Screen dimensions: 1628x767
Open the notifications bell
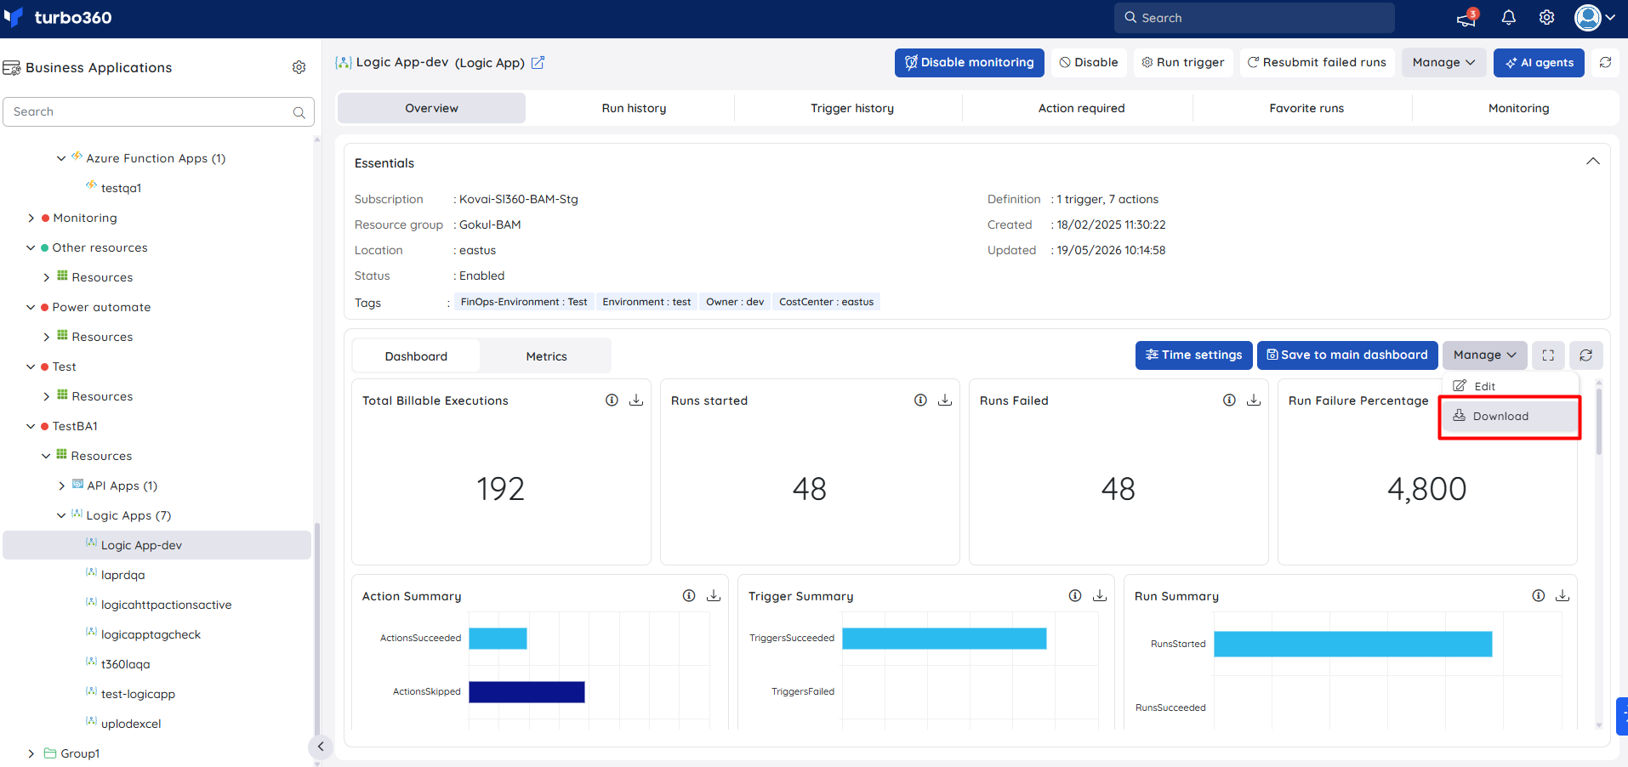(x=1508, y=18)
